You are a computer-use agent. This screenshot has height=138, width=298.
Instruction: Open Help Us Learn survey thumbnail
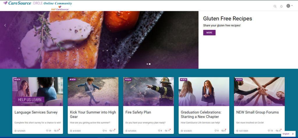click(x=38, y=91)
